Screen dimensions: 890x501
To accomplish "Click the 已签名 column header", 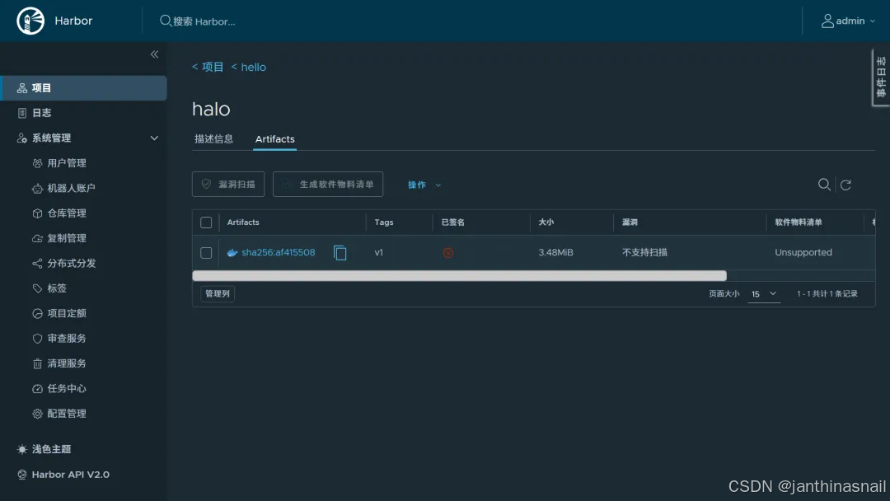I will 453,222.
